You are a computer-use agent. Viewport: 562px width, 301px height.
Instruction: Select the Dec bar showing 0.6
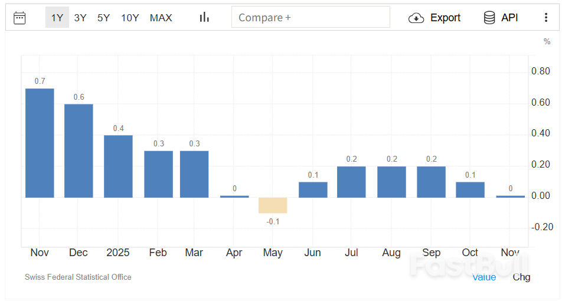[79, 150]
